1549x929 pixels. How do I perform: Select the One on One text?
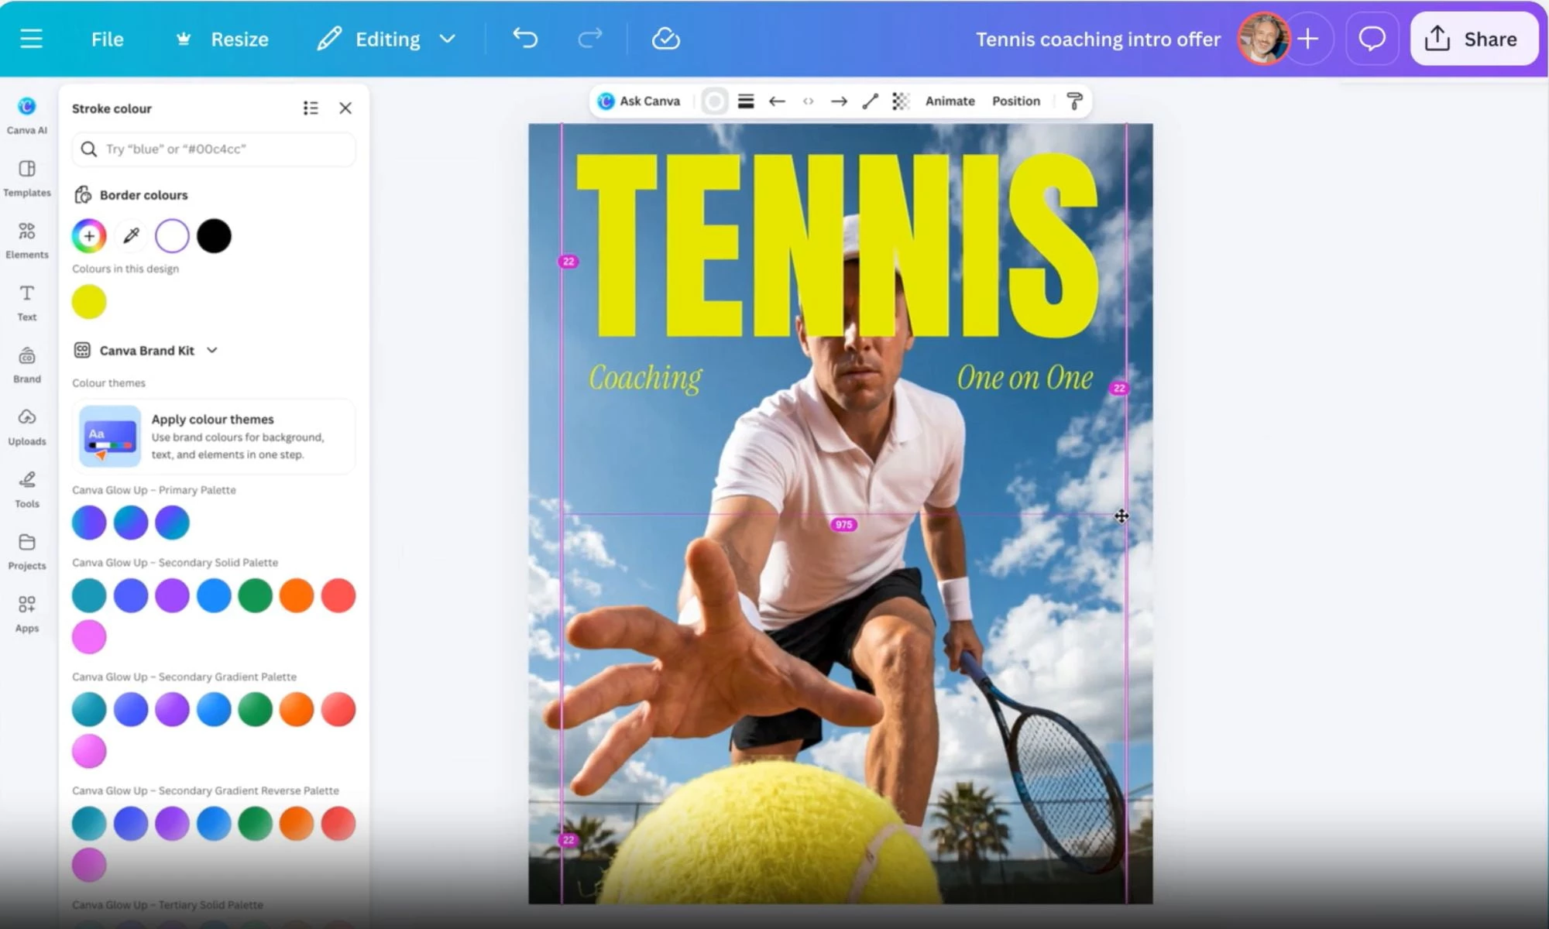click(x=1025, y=378)
